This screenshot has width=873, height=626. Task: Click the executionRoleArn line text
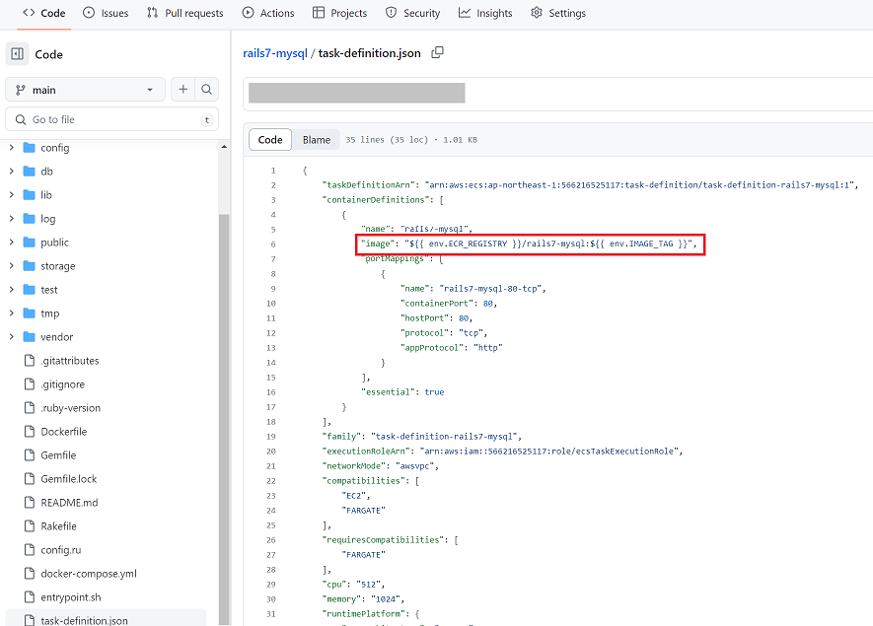point(502,452)
